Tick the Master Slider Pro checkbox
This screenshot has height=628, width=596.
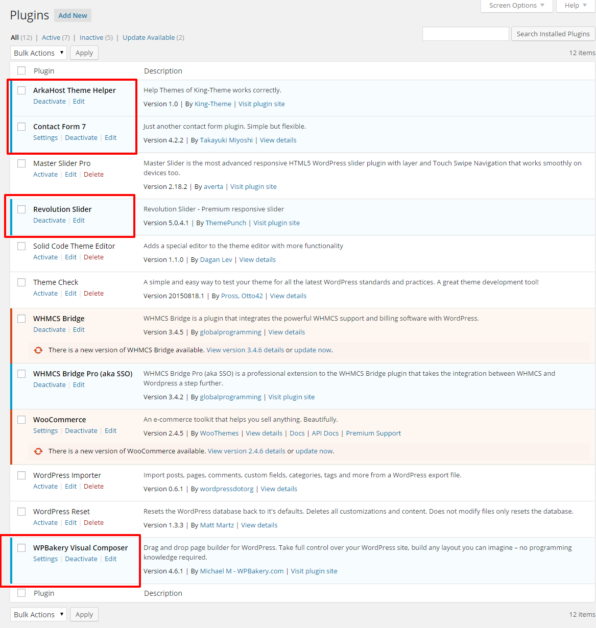(x=21, y=163)
